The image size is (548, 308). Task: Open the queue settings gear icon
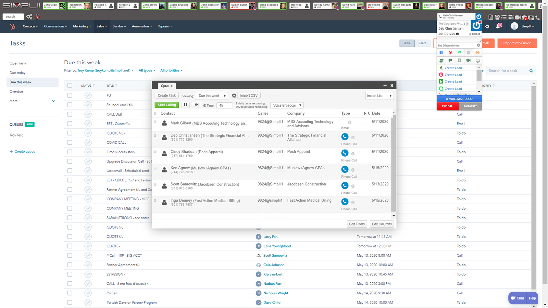point(234,96)
